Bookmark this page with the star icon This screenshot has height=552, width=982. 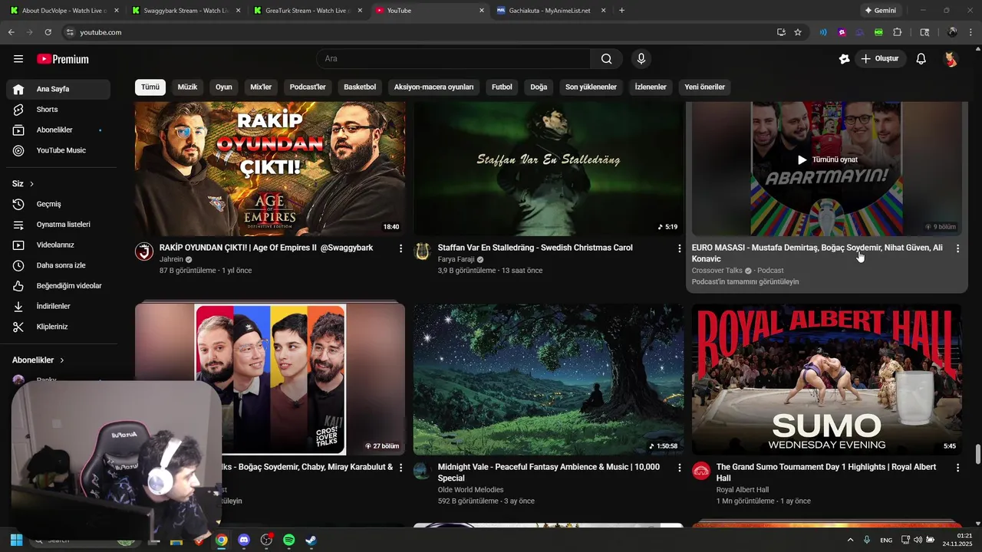(798, 32)
